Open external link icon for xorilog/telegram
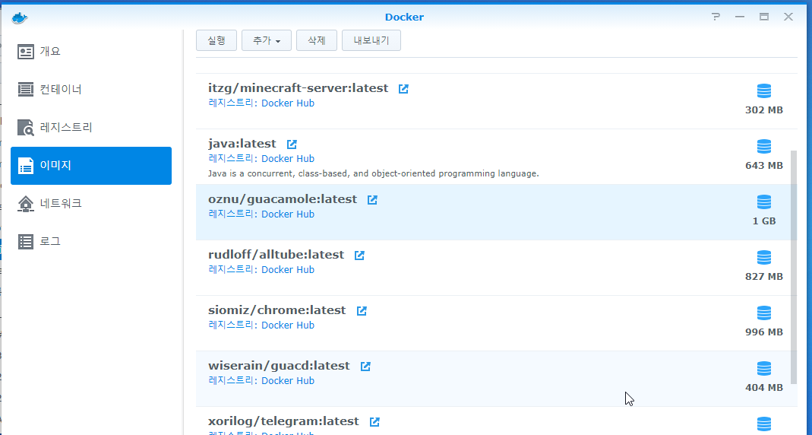 (x=374, y=421)
